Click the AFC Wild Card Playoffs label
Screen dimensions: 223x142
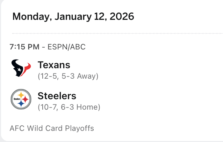tap(52, 128)
